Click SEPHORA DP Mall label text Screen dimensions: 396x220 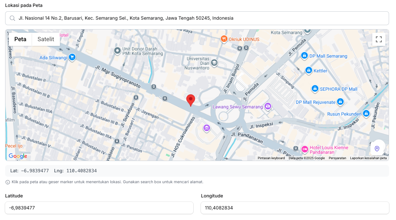[x=339, y=89]
